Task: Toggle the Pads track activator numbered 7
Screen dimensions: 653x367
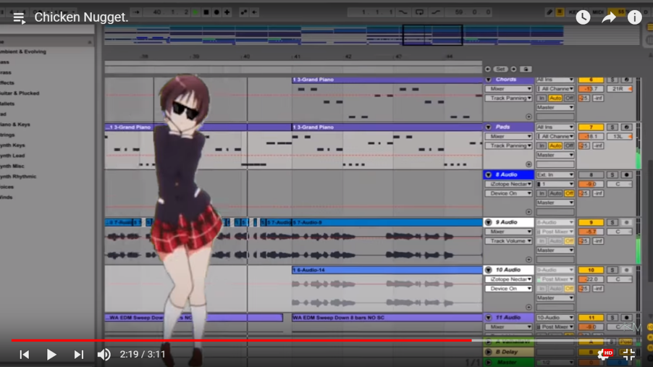Action: pyautogui.click(x=591, y=127)
